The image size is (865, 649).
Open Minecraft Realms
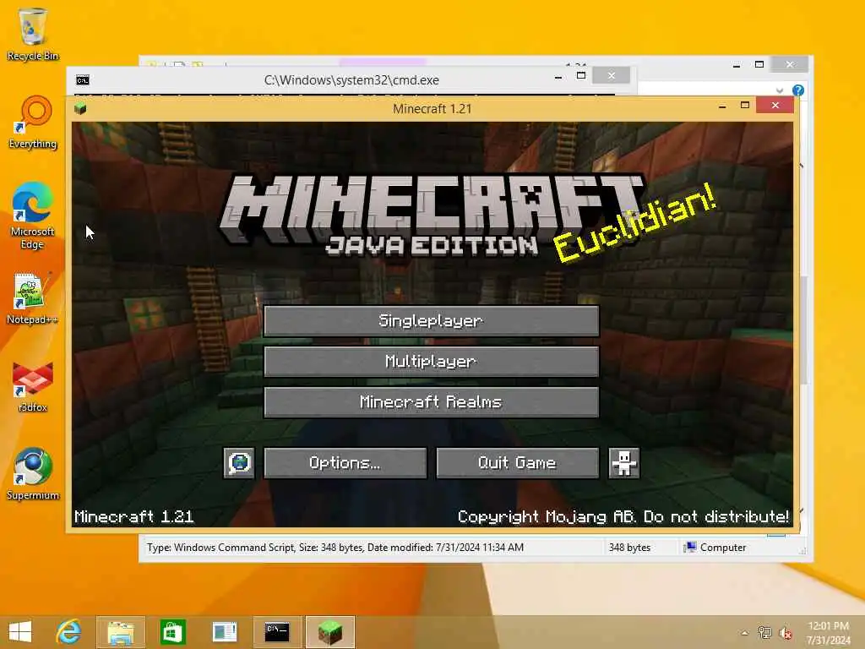[432, 401]
